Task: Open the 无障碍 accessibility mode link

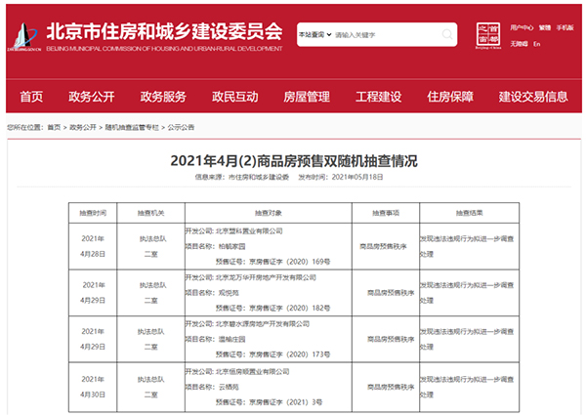Action: click(519, 44)
